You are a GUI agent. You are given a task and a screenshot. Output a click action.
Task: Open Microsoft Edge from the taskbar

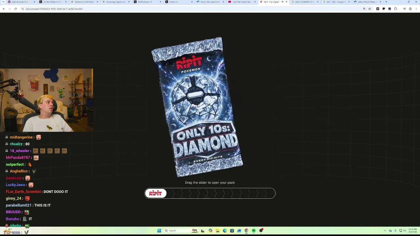[x=225, y=231]
